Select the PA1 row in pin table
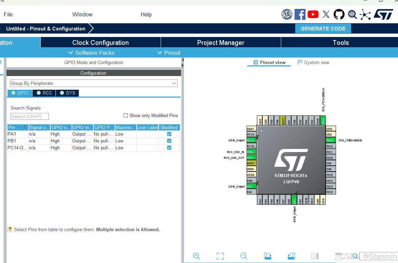 click(94, 134)
